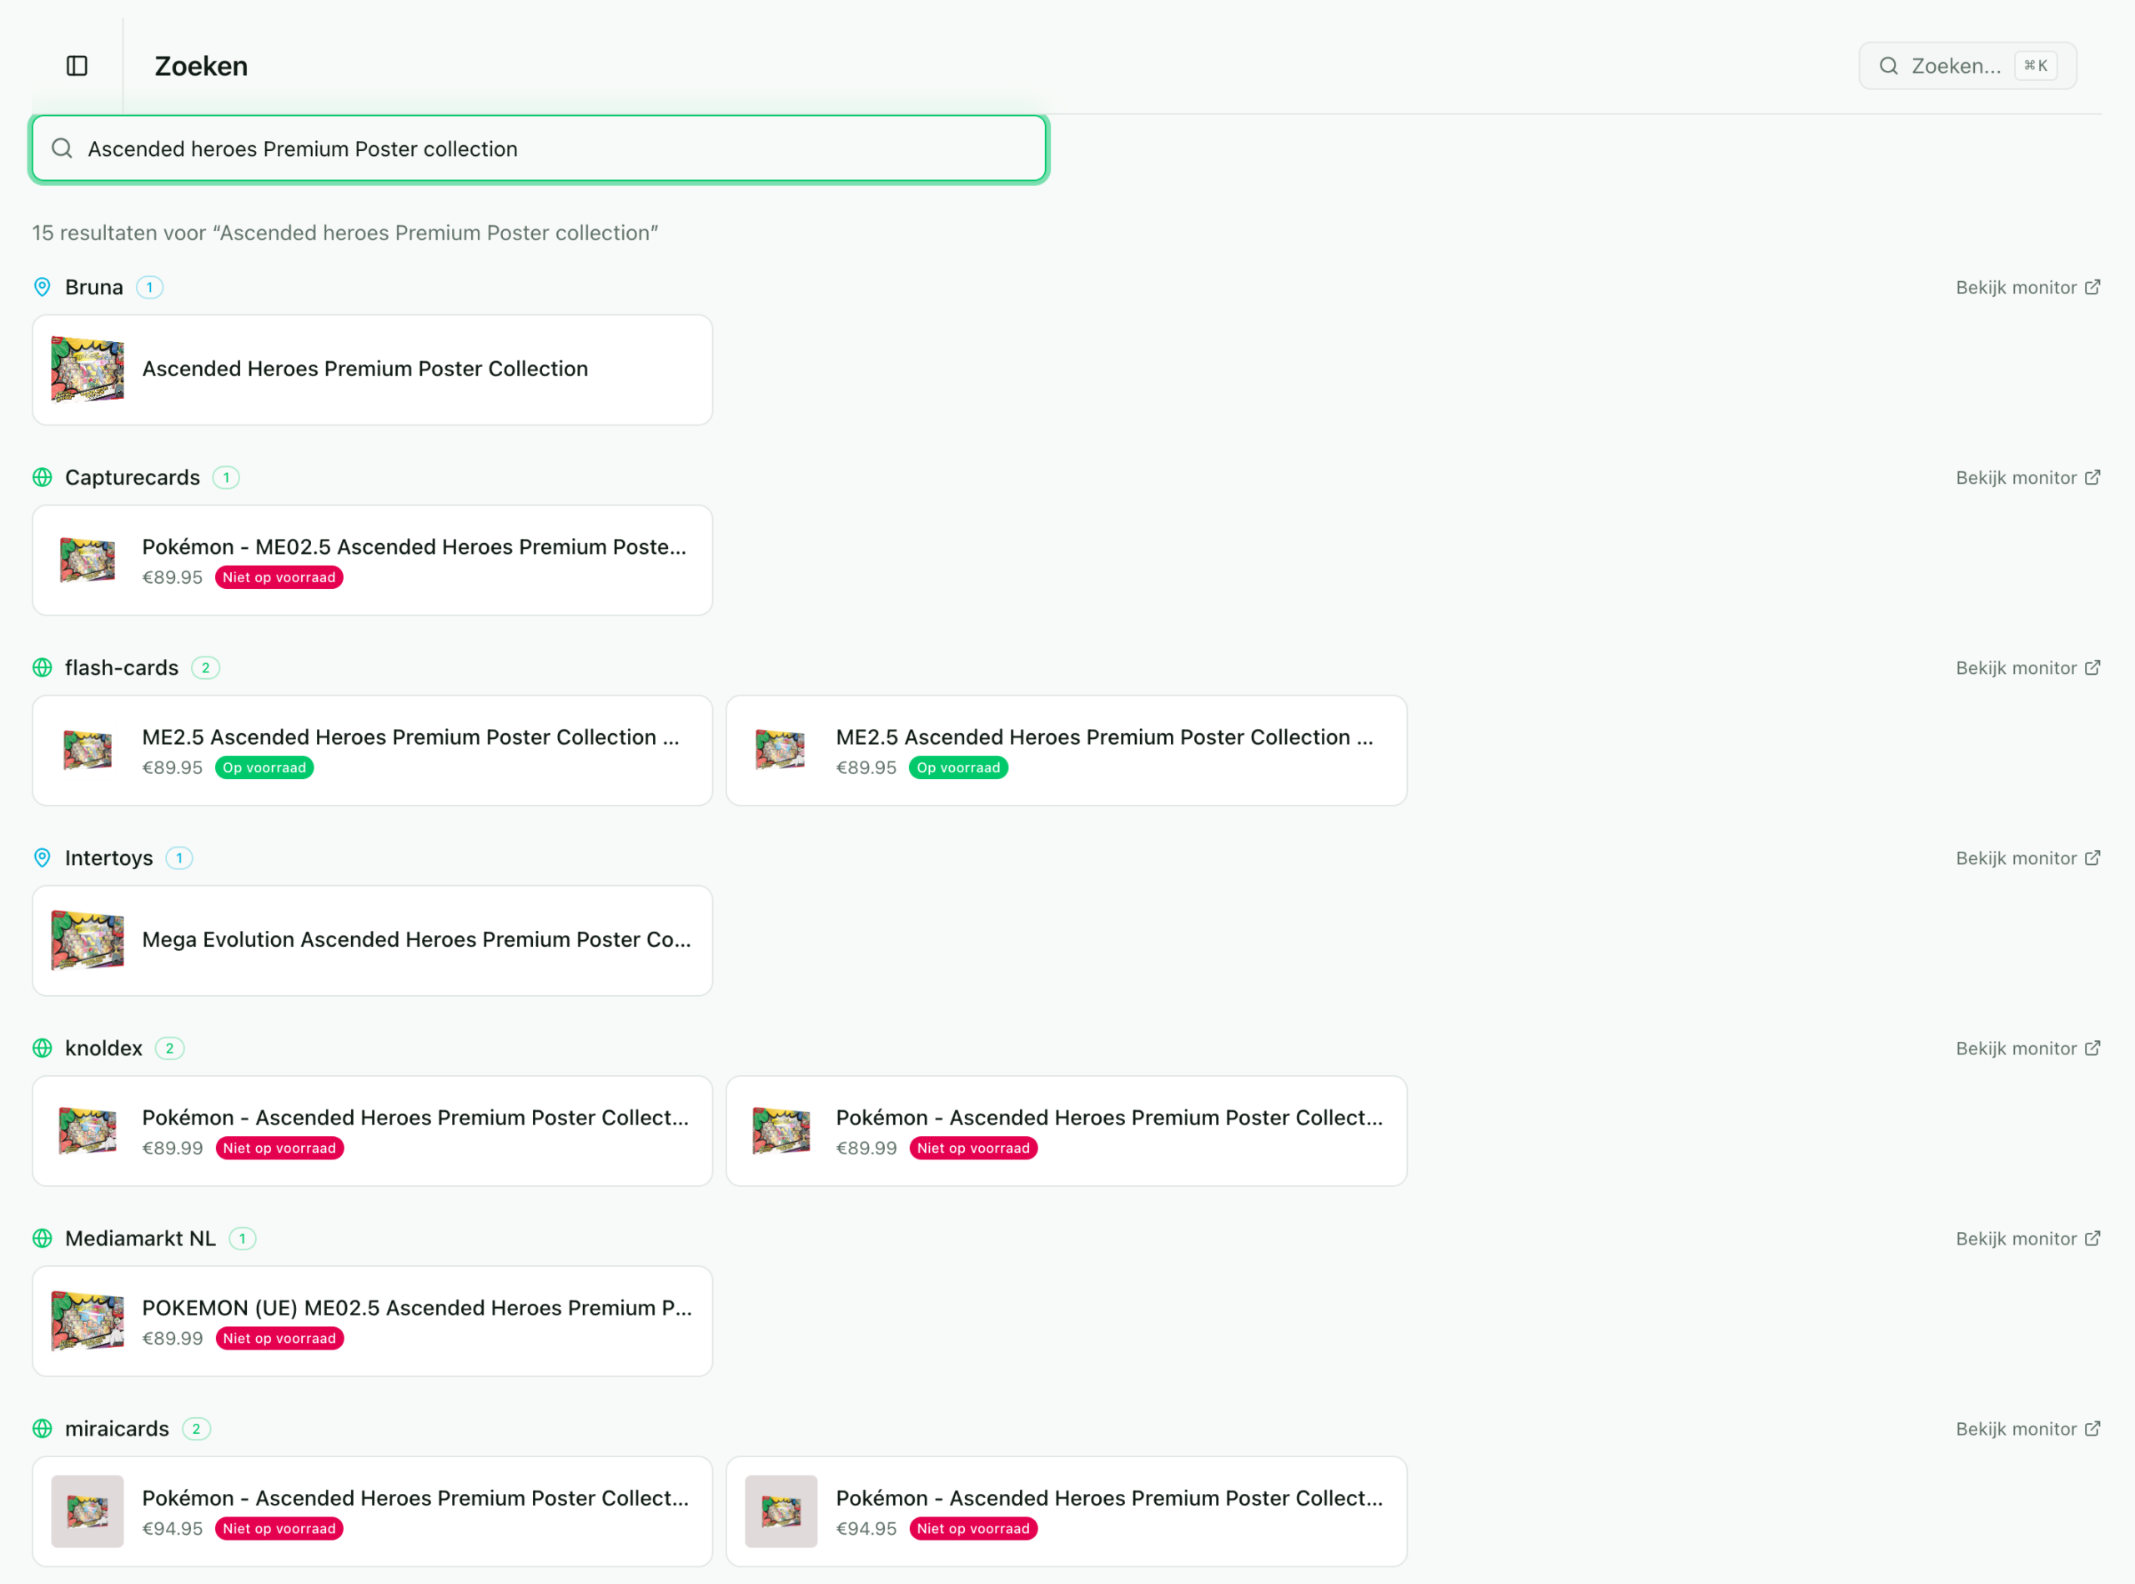Open the Capturecards ME02.5 product card
The height and width of the screenshot is (1584, 2135).
[372, 560]
